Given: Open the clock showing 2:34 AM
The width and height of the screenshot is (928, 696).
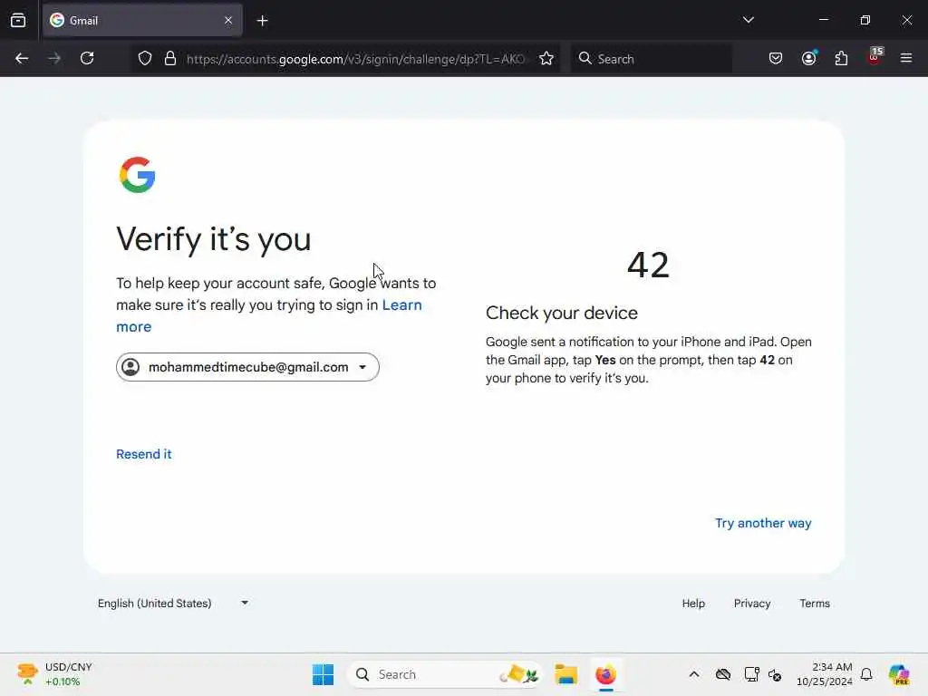Looking at the screenshot, I should (825, 674).
